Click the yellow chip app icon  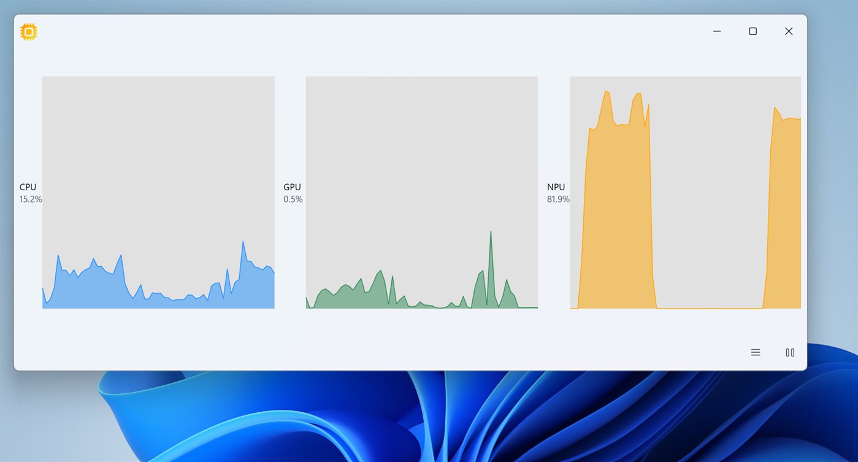[x=29, y=32]
